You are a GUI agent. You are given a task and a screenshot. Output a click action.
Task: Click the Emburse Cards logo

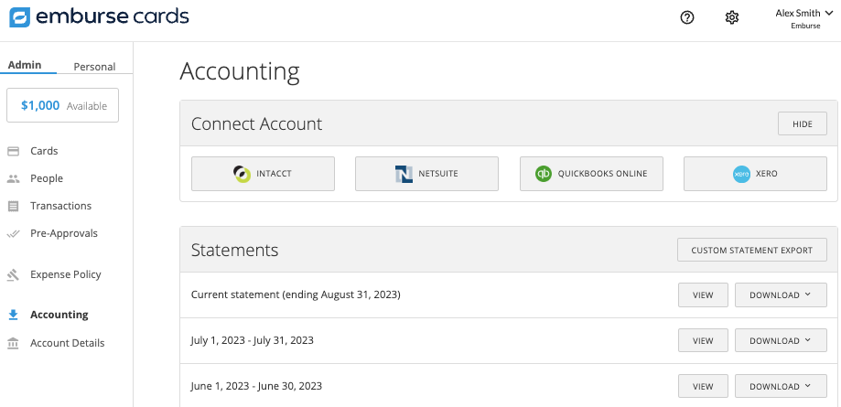[x=99, y=16]
